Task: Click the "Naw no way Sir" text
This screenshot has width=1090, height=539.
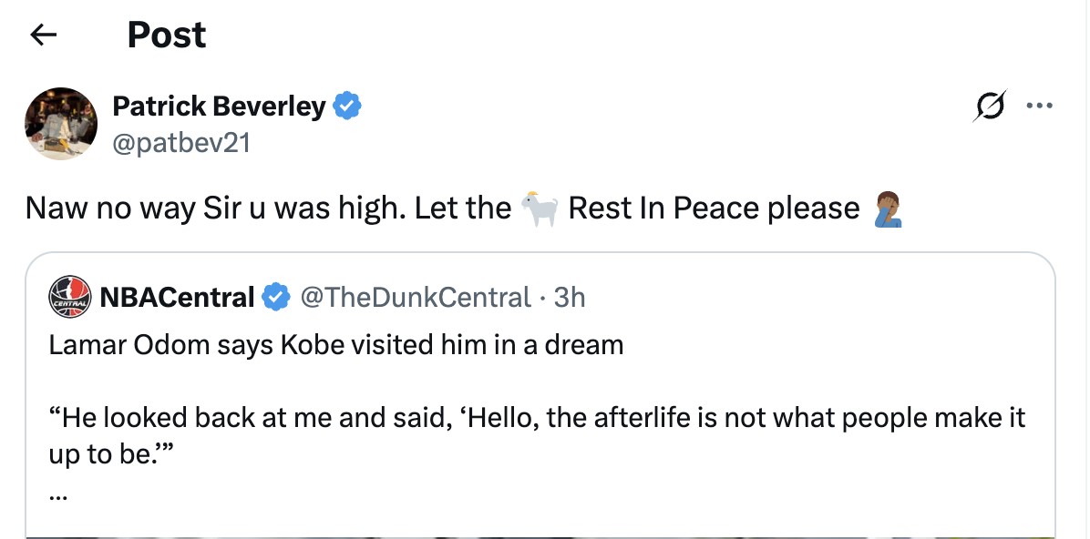Action: point(110,208)
